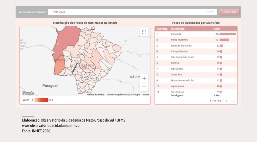Go to next page of the table

[234, 101]
